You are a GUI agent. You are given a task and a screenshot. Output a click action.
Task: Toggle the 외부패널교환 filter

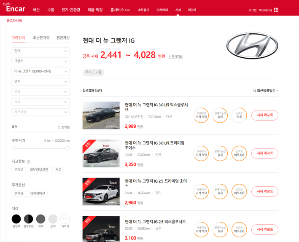tap(39, 170)
